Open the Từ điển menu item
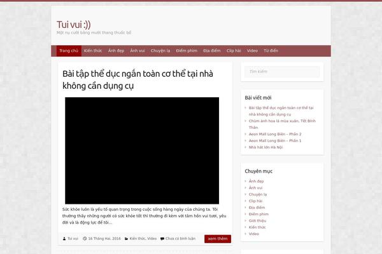Image resolution: width=382 pixels, height=254 pixels. pos(271,51)
